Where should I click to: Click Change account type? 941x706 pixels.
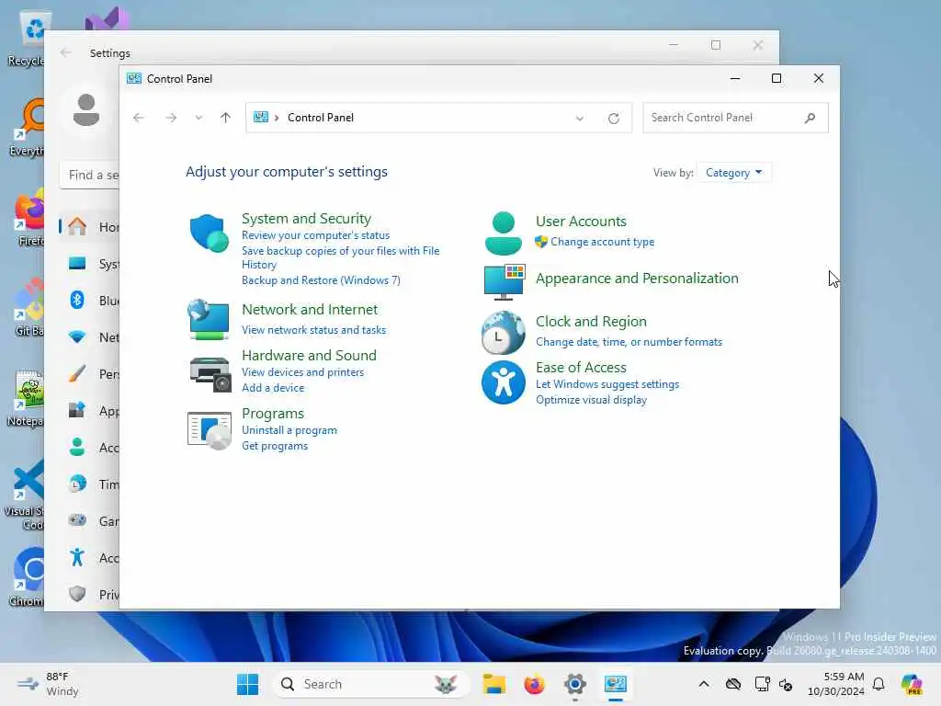pyautogui.click(x=603, y=242)
